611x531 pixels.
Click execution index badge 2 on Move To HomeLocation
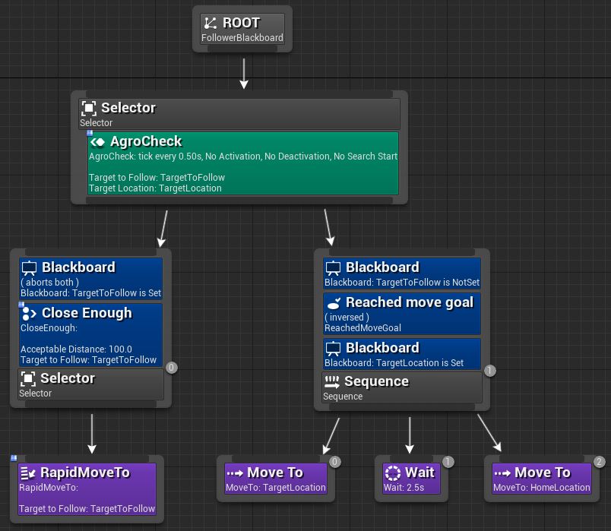pyautogui.click(x=600, y=462)
